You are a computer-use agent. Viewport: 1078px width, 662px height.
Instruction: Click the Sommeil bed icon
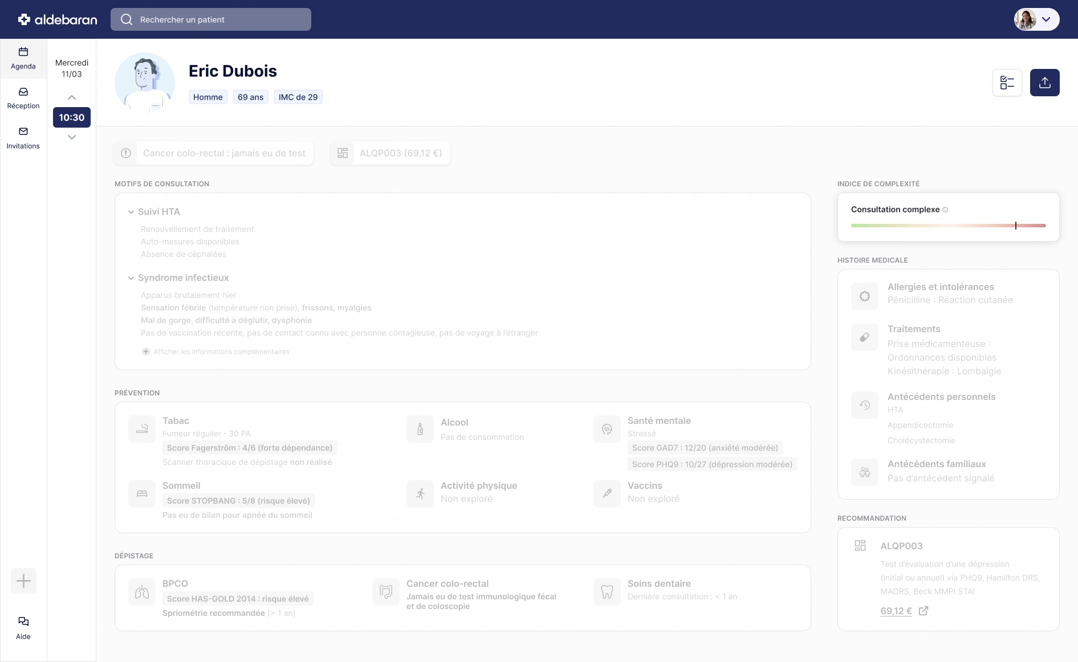(142, 494)
